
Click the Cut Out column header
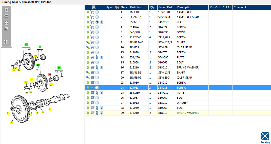(215, 7)
